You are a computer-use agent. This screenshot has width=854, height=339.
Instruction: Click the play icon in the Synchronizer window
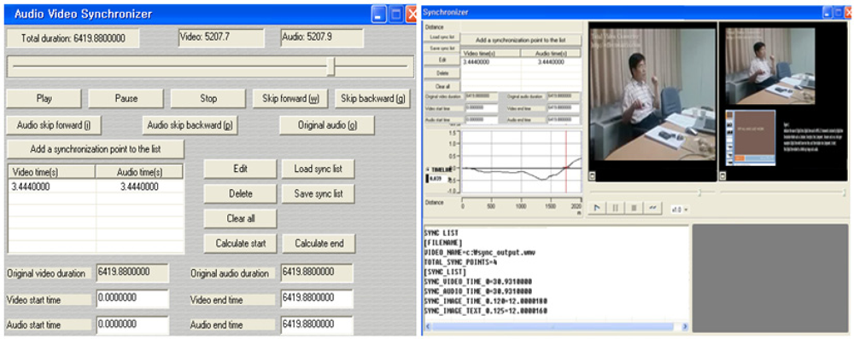click(x=598, y=208)
